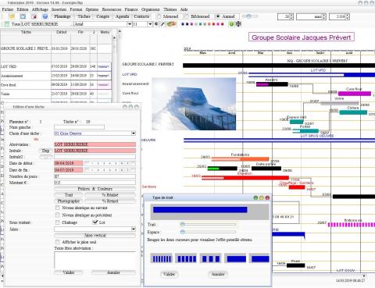Open the Thèmes menu
375x288 pixels.
coord(170,9)
